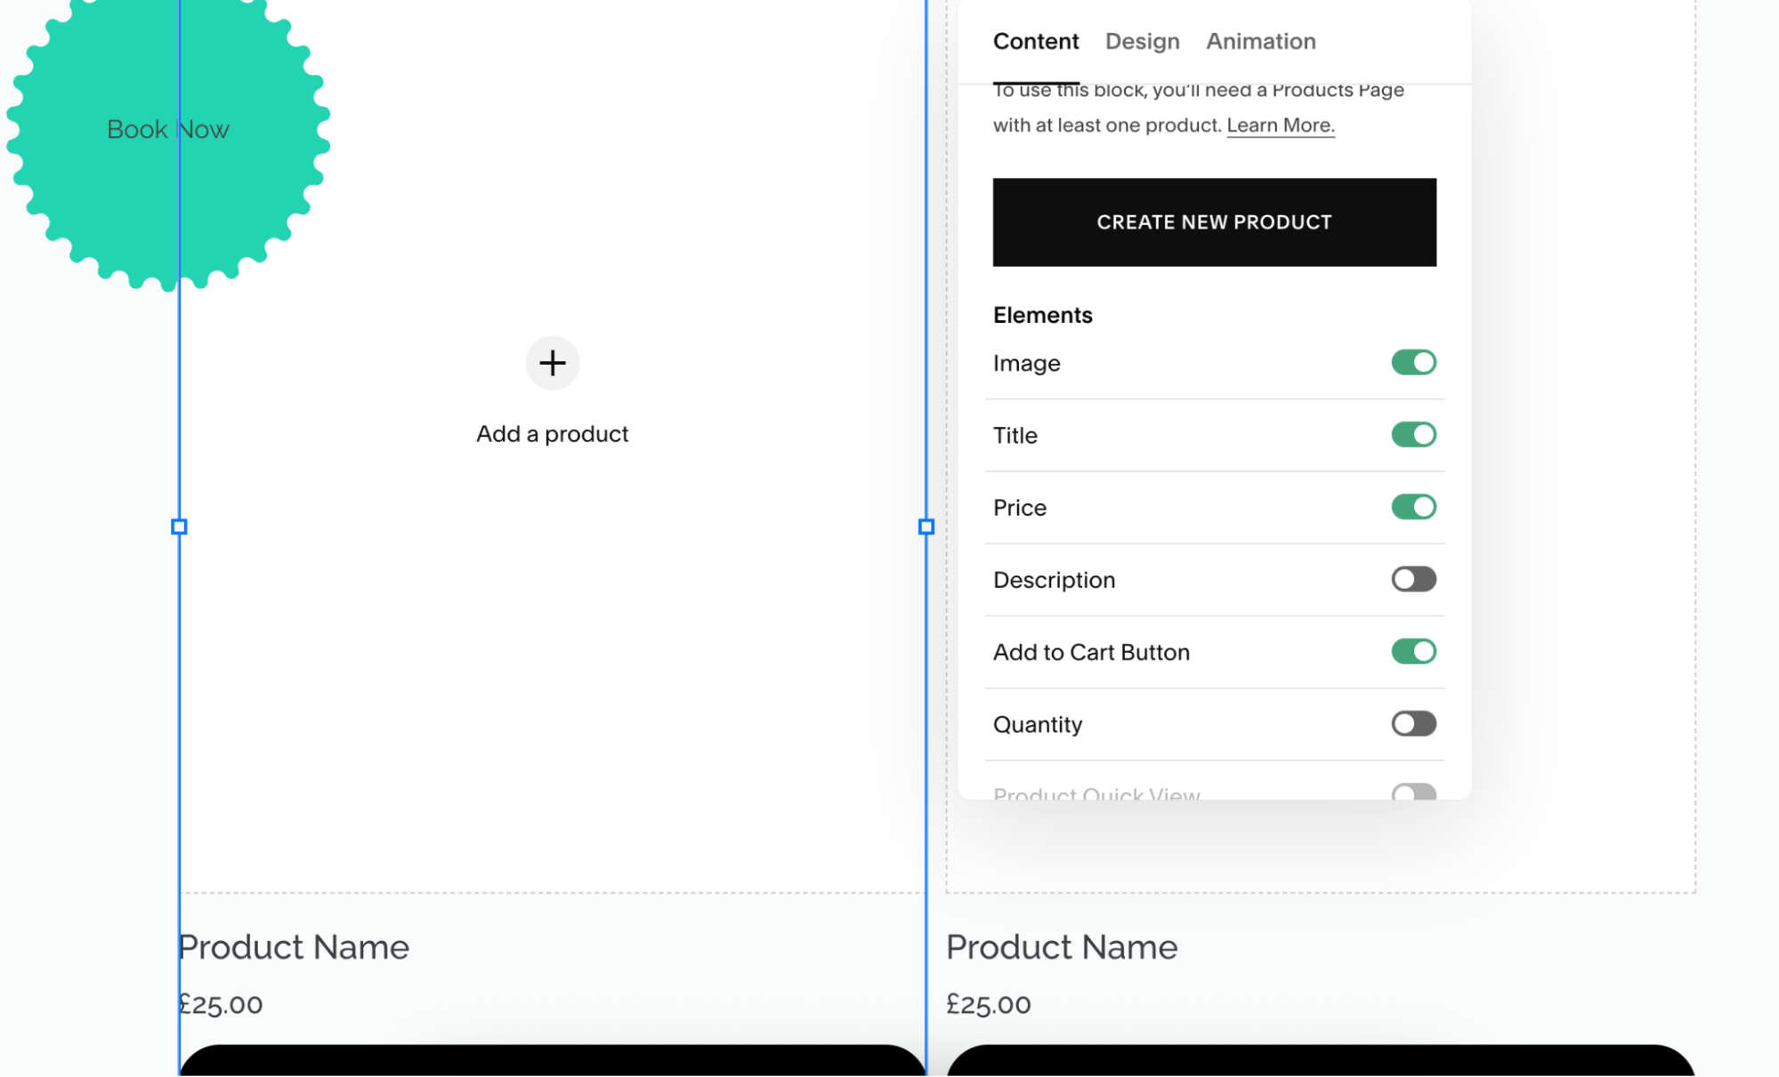Image resolution: width=1779 pixels, height=1077 pixels.
Task: Click the right £25.00 price
Action: click(x=989, y=1004)
